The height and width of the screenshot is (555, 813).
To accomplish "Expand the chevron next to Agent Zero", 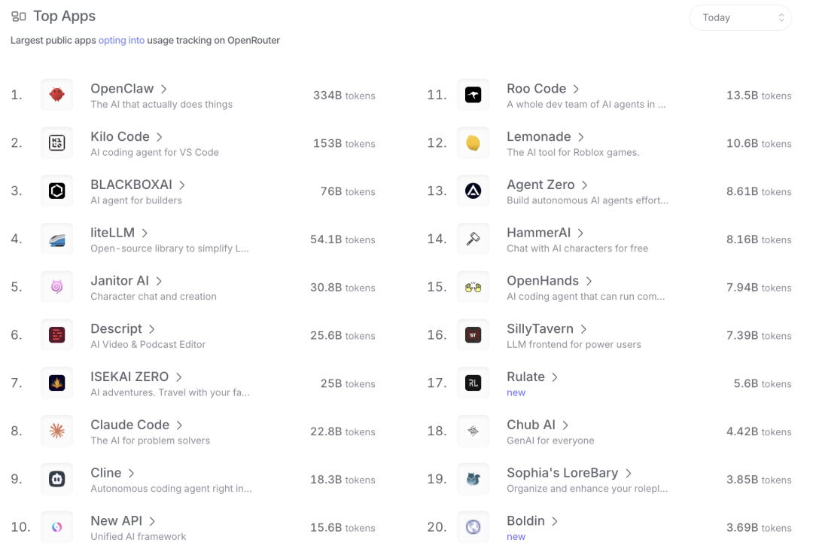I will [585, 185].
